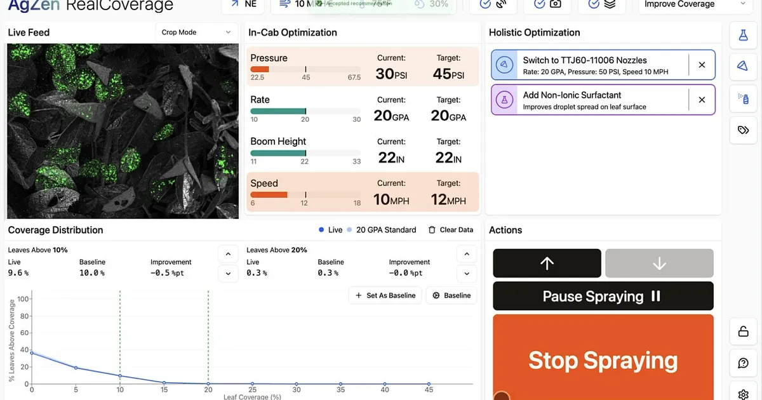Open settings via the gear icon
The image size is (762, 400).
pos(742,392)
